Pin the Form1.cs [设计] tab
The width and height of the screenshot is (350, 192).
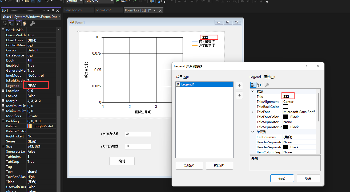(x=155, y=10)
